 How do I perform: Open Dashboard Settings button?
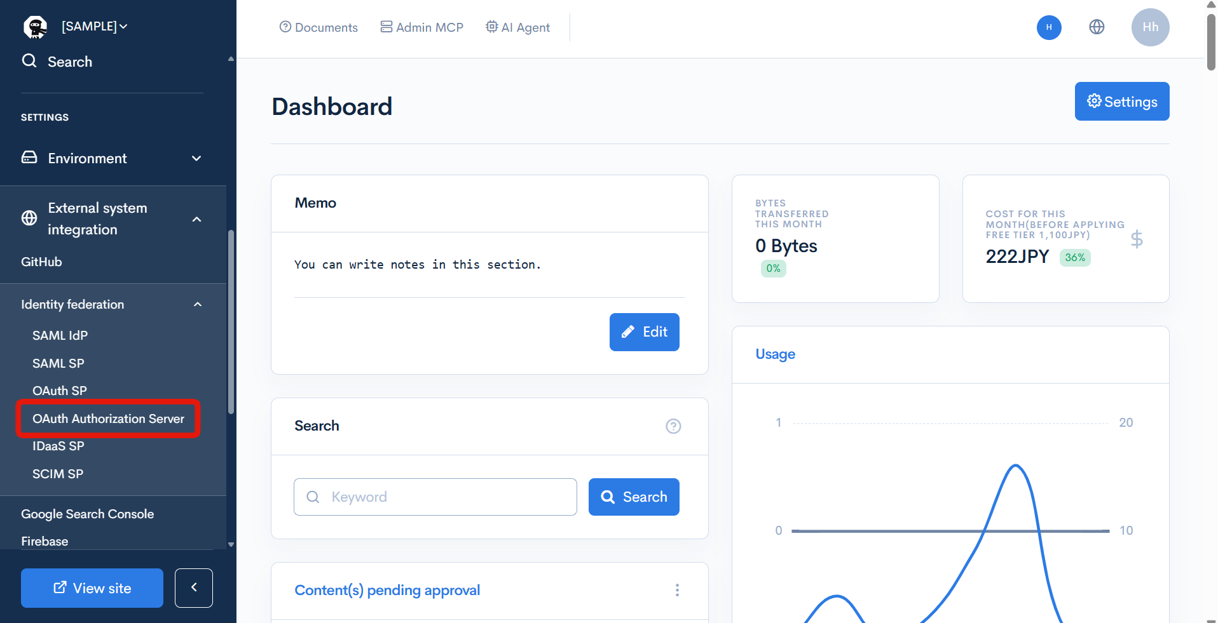click(1122, 101)
